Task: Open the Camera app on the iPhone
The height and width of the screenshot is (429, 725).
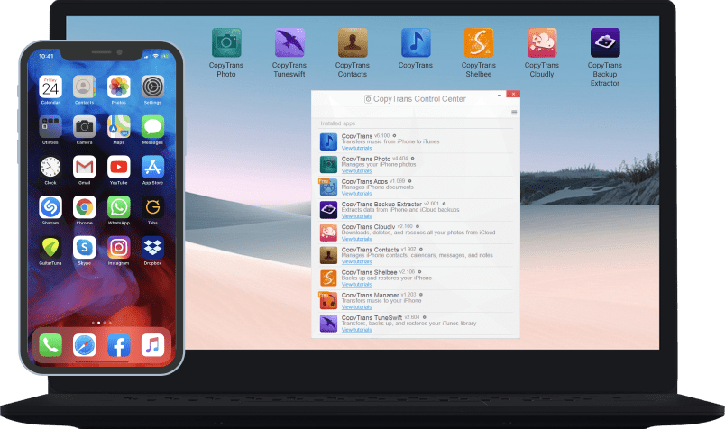Action: point(84,127)
